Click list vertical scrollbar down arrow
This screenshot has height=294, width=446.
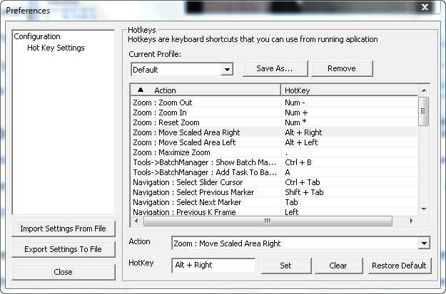[x=424, y=209]
